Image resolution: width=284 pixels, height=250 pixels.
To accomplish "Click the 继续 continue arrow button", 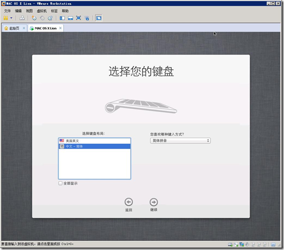I will click(153, 202).
